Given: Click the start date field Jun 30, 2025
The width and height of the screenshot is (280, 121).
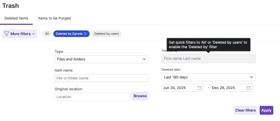Looking at the screenshot, I should pyautogui.click(x=179, y=88).
